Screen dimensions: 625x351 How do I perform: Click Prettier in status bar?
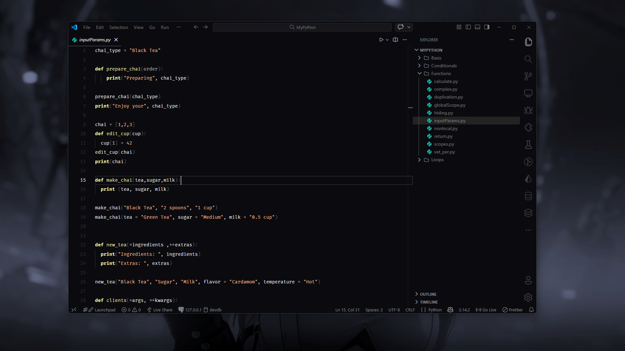coord(513,310)
